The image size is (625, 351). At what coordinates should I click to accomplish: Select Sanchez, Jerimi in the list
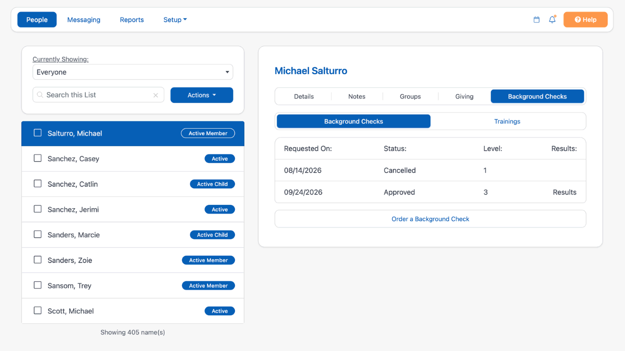tap(133, 210)
